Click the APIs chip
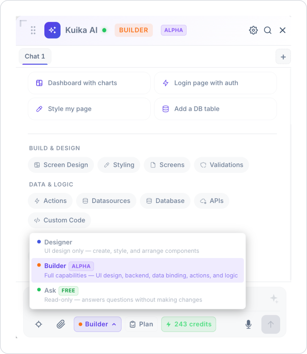 [x=212, y=201]
